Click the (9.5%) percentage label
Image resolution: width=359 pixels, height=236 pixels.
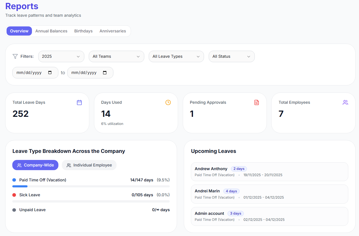pyautogui.click(x=163, y=180)
